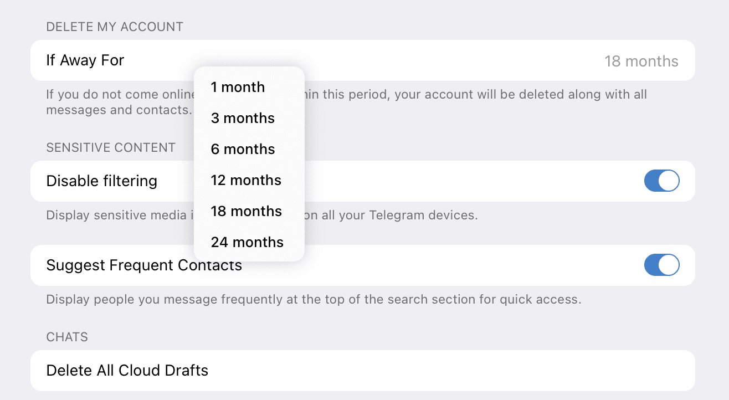Click the DELETE MY ACCOUNT section header
Image resolution: width=729 pixels, height=400 pixels.
click(x=115, y=27)
